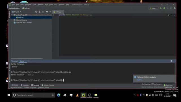Click the ENG language indicator
The width and height of the screenshot is (181, 102).
coord(161,95)
